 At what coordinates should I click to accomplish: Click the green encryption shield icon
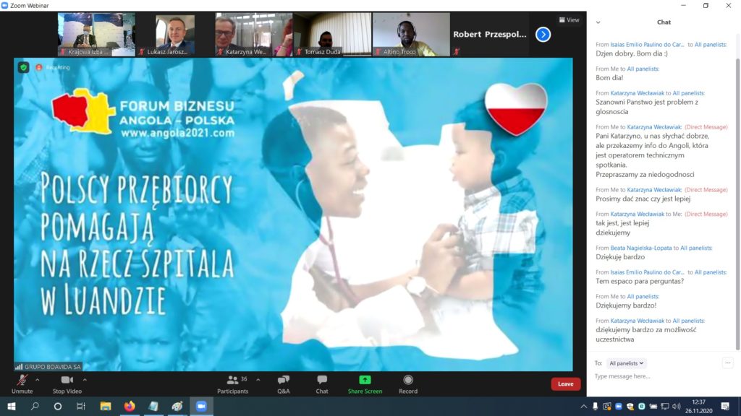[x=23, y=67]
